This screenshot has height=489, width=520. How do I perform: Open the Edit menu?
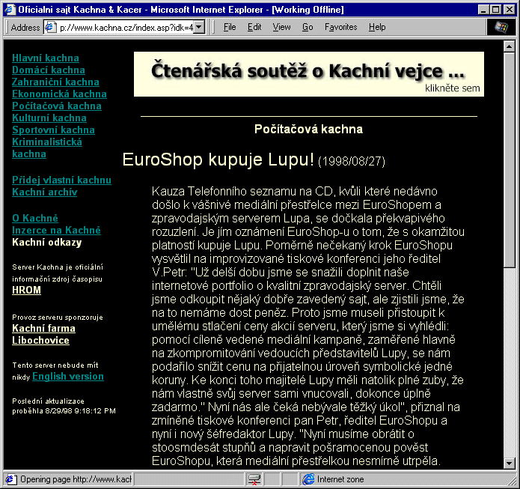[254, 27]
